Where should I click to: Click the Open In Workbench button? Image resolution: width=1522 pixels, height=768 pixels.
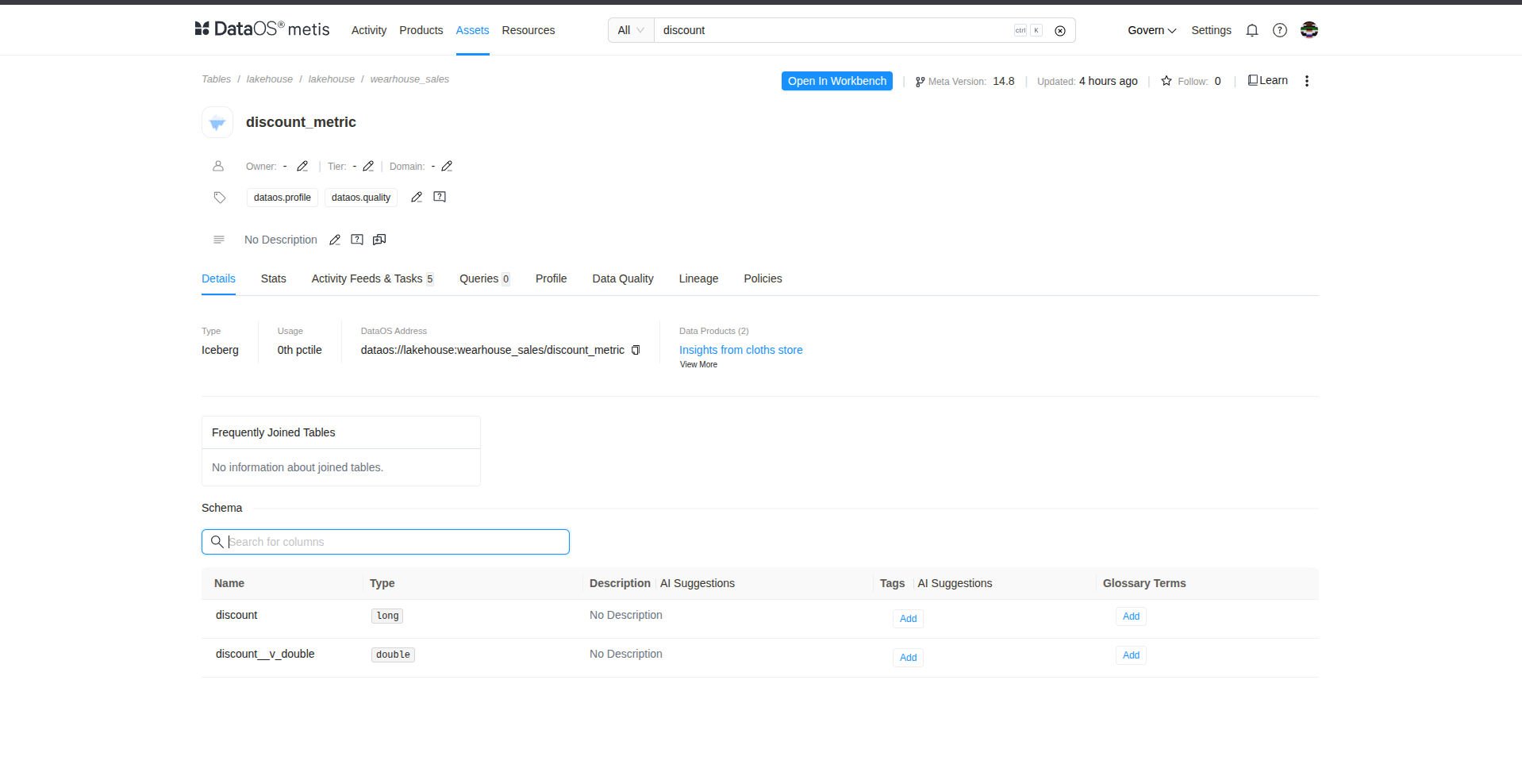(x=836, y=80)
